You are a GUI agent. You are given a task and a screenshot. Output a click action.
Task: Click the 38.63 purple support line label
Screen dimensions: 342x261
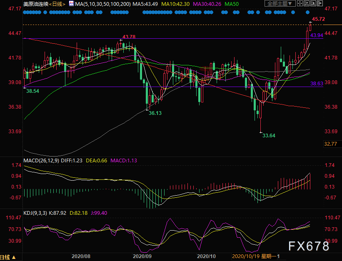point(317,84)
